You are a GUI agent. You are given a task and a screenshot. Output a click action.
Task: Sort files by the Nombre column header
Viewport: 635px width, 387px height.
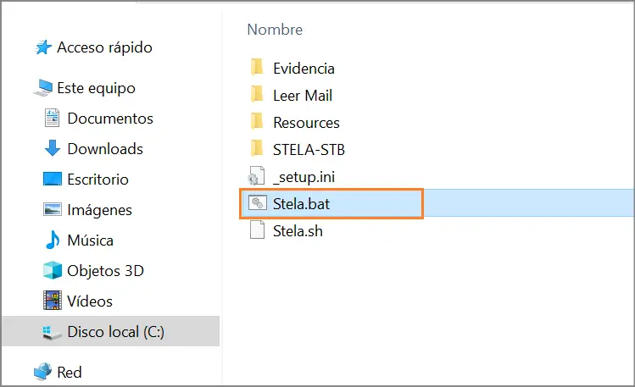pos(275,30)
